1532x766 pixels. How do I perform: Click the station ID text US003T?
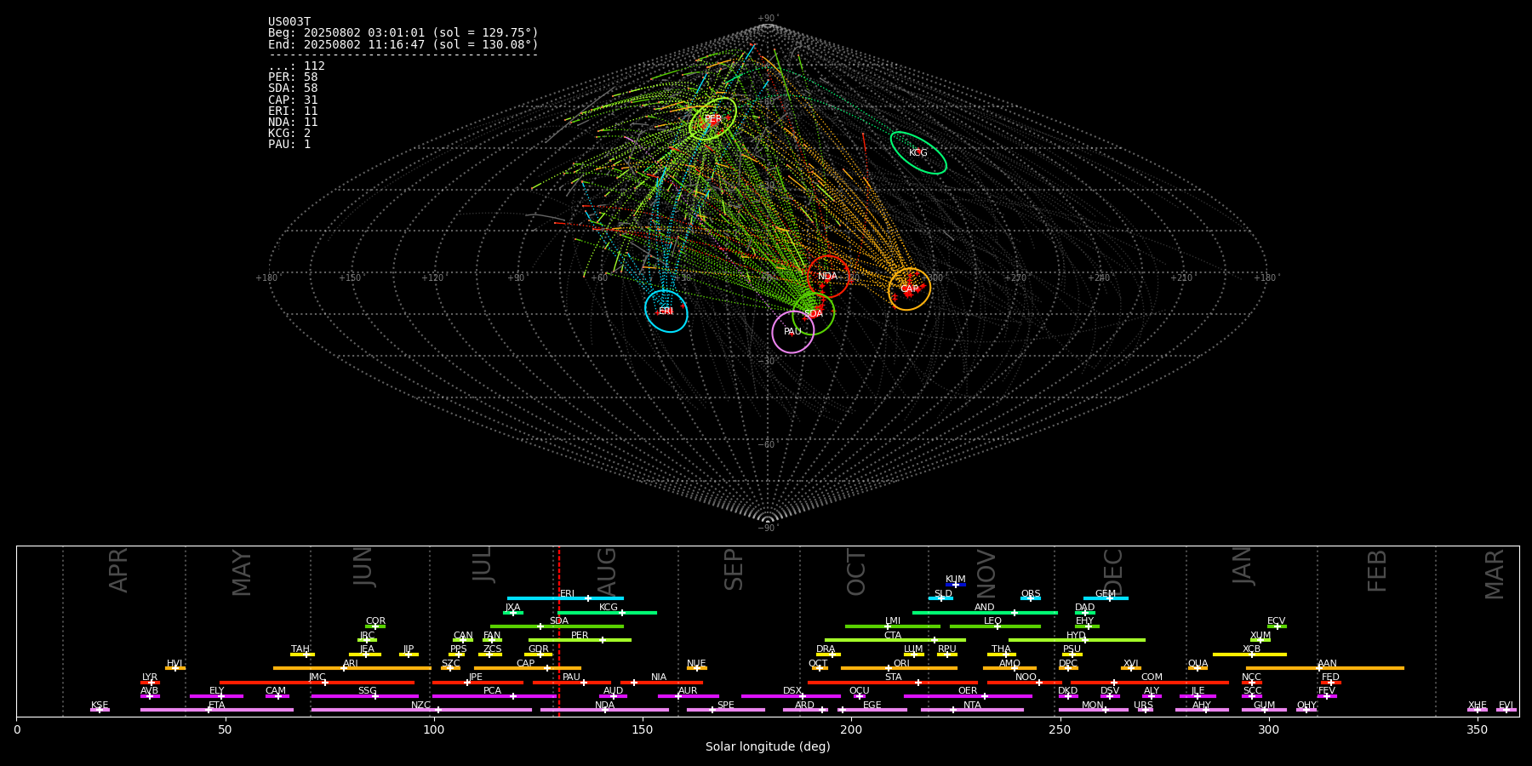(x=289, y=22)
